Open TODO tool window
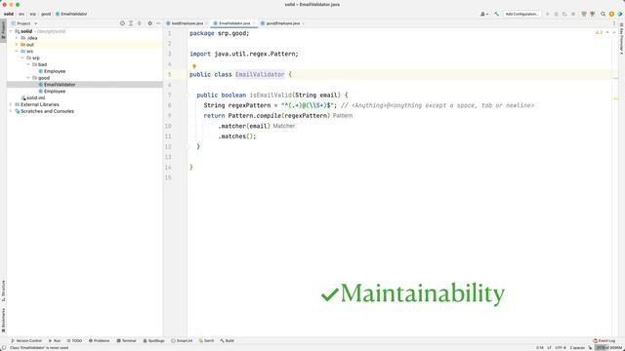This screenshot has height=351, width=625. [x=74, y=340]
